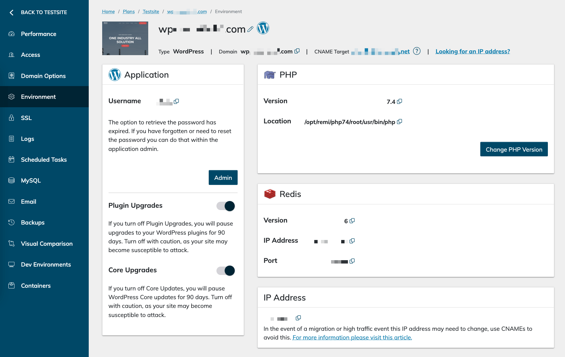The width and height of the screenshot is (565, 357).
Task: Click the Home breadcrumb link
Action: click(109, 11)
